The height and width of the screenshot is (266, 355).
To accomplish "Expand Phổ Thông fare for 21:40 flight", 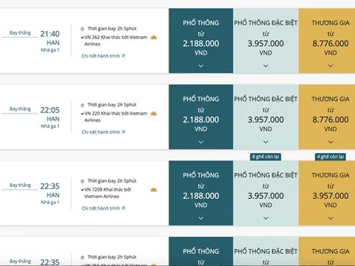I will point(201,66).
